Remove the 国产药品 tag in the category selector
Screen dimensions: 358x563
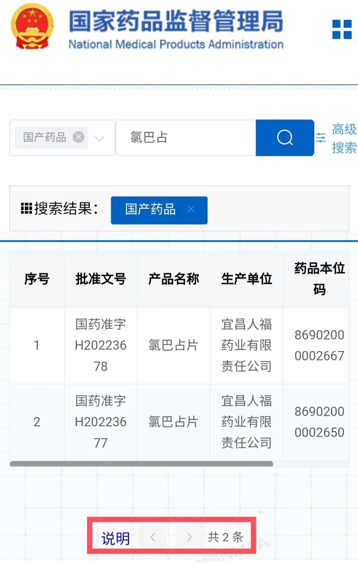[79, 137]
